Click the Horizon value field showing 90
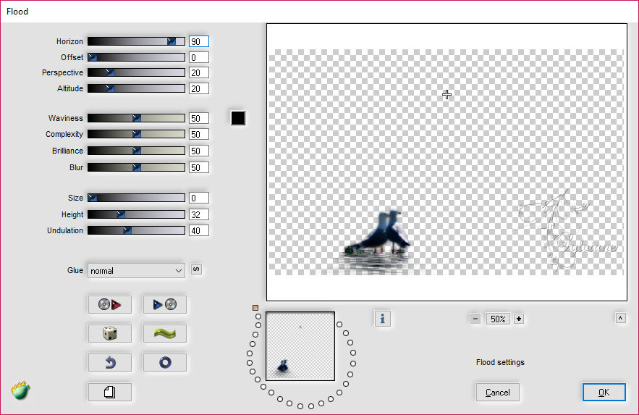 199,41
